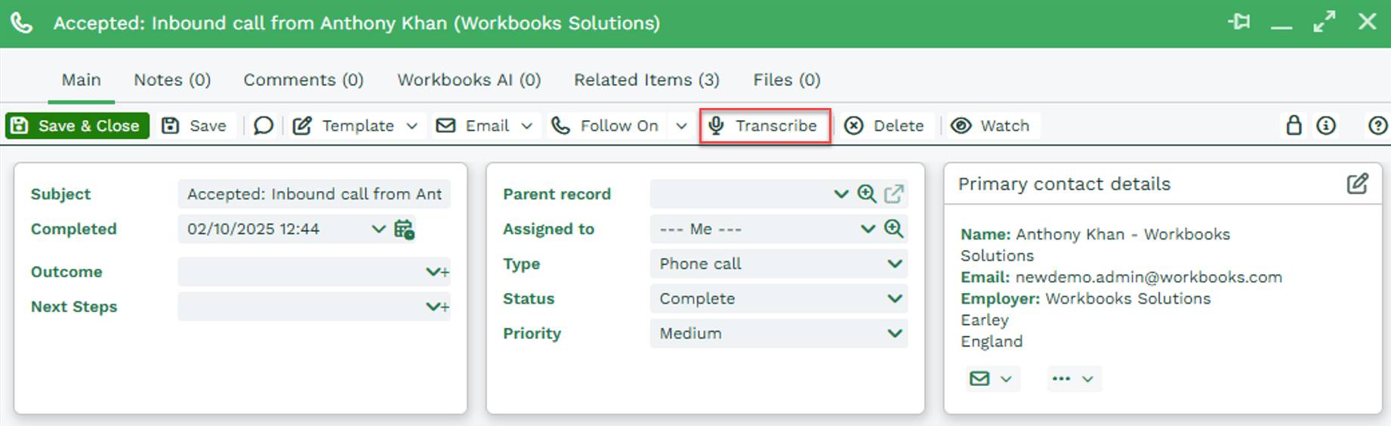1391x426 pixels.
Task: Open the calendar picker beside Completed date
Action: click(404, 229)
